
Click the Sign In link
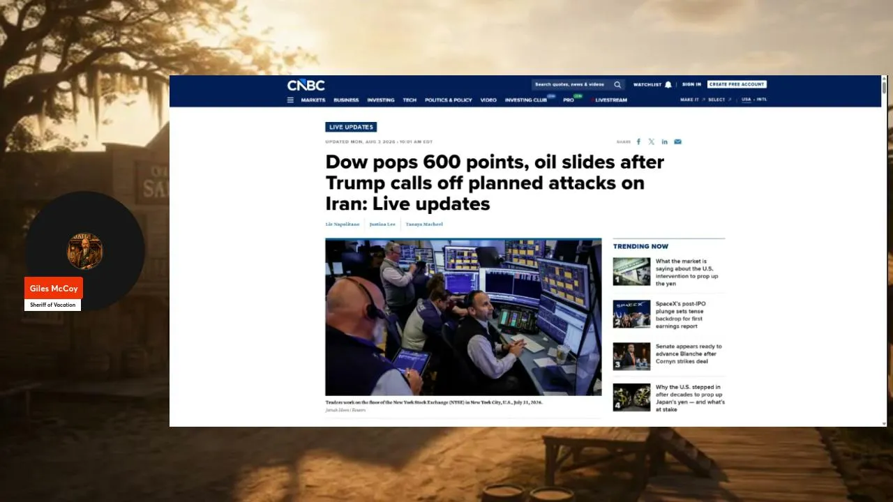tap(691, 84)
